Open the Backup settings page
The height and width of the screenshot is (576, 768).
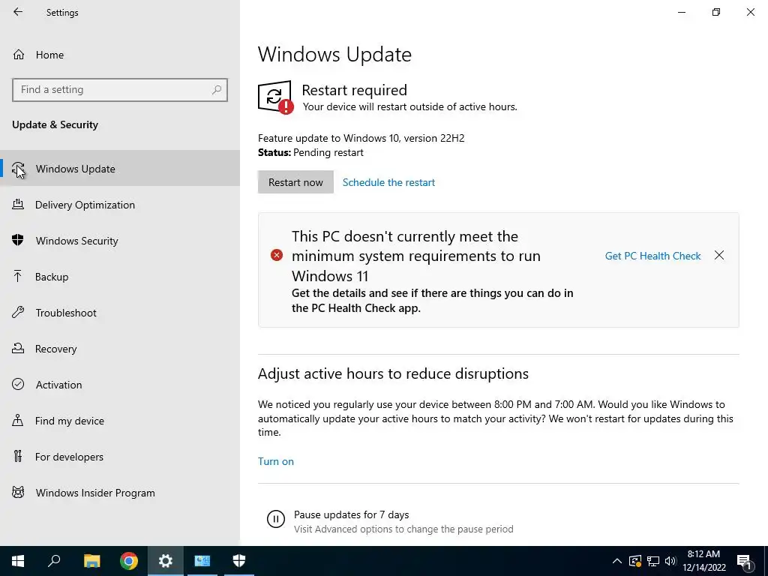point(120,277)
